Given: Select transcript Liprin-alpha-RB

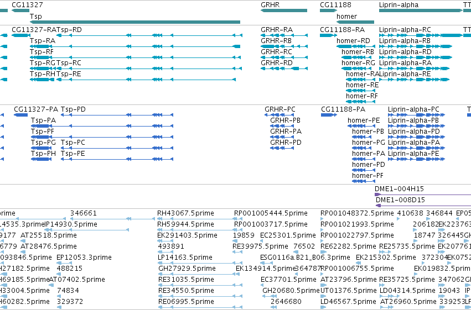Looking at the screenshot, I should pyautogui.click(x=416, y=46).
